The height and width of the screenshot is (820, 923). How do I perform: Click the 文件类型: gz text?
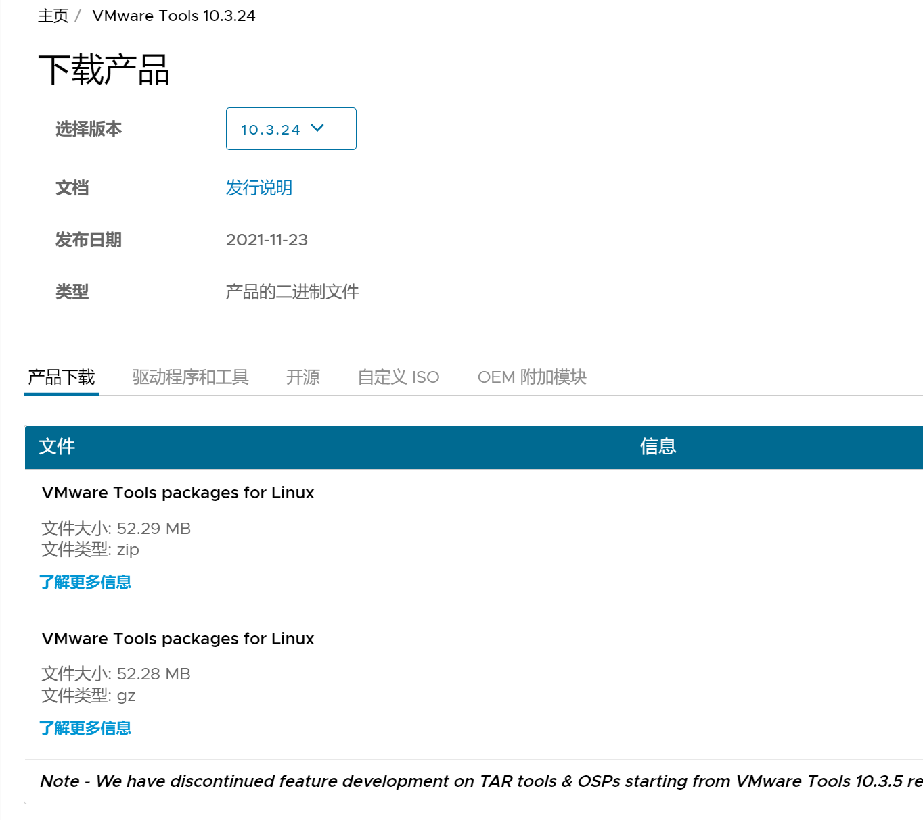(89, 696)
